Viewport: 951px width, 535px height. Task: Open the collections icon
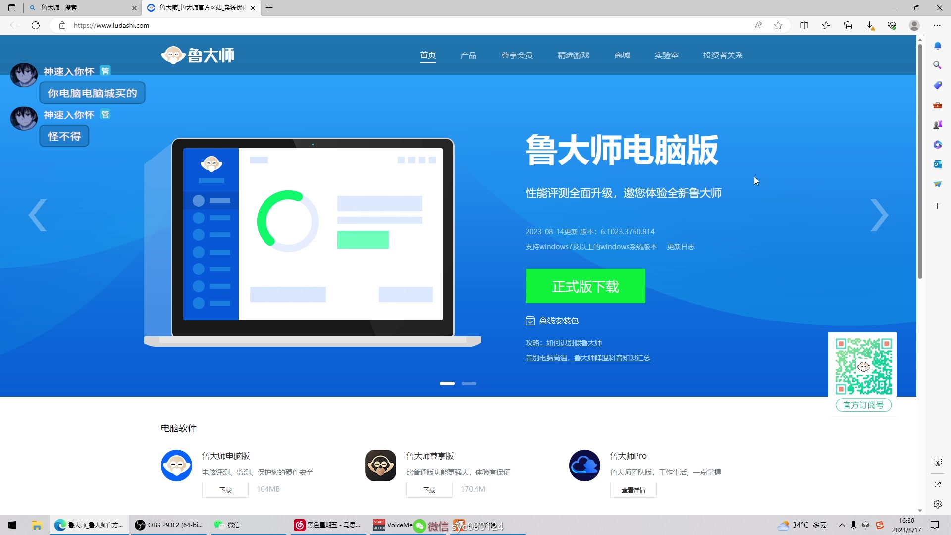pyautogui.click(x=848, y=25)
